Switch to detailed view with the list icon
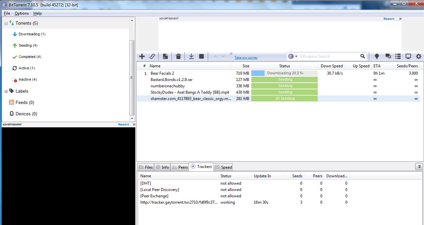The height and width of the screenshot is (225, 424). click(398, 56)
